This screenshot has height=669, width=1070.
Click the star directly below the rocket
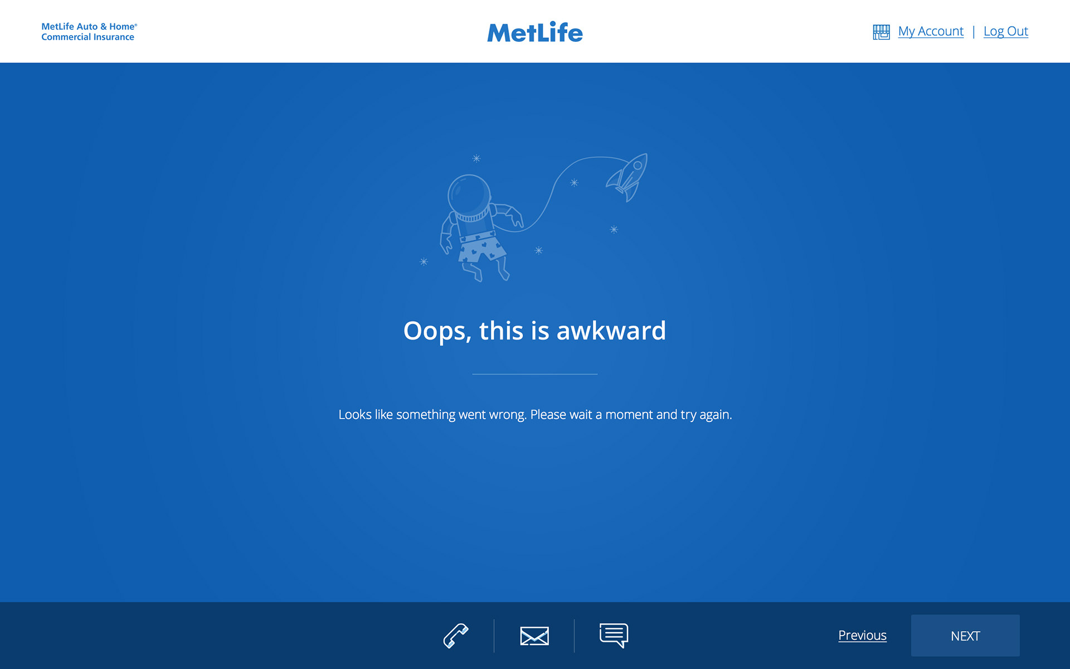pos(614,230)
